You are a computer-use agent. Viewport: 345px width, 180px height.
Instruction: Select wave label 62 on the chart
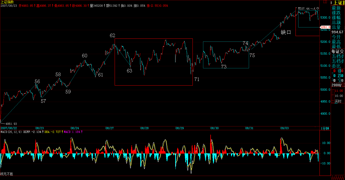(112, 36)
